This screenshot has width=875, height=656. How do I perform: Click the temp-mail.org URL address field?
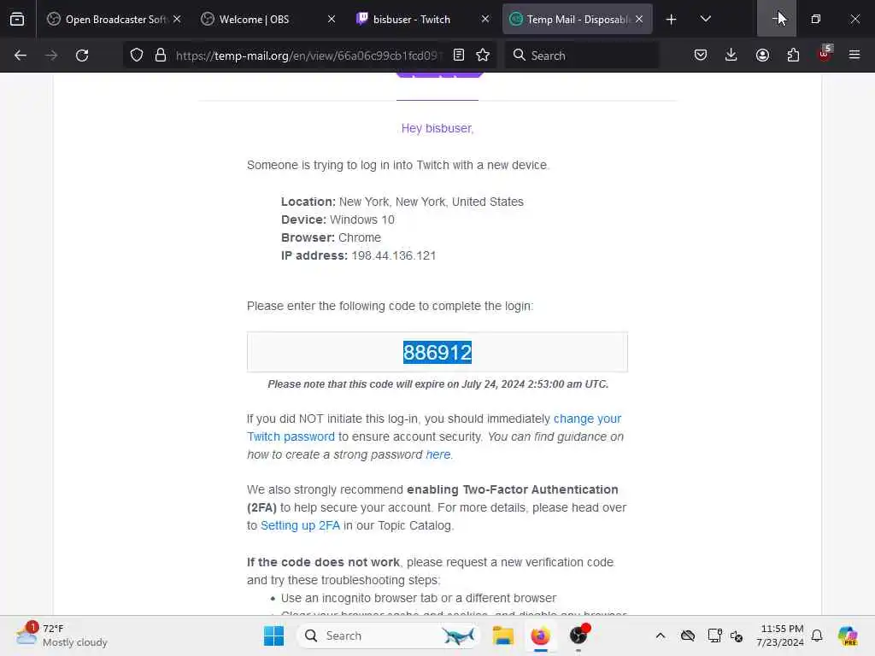click(307, 56)
